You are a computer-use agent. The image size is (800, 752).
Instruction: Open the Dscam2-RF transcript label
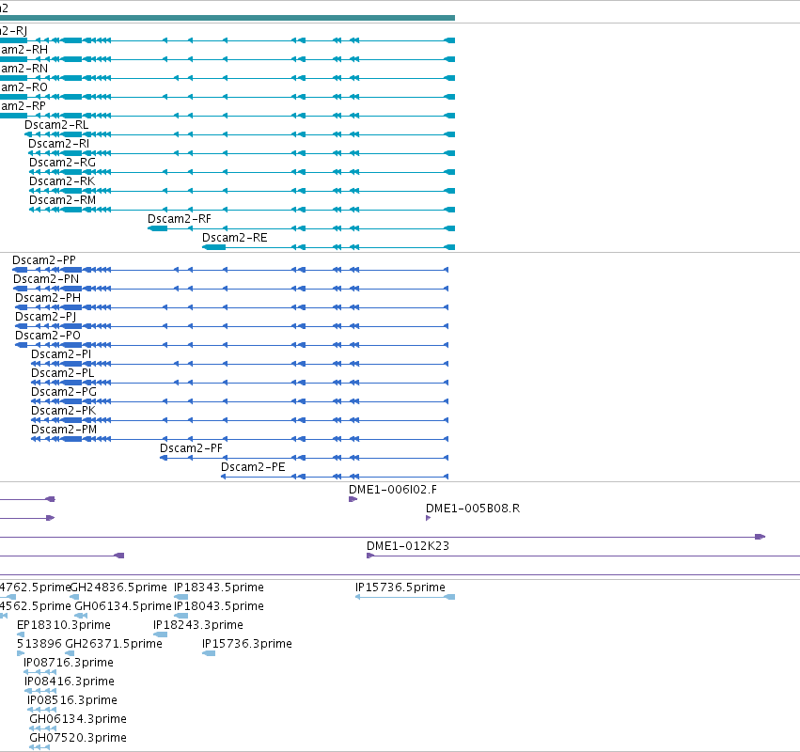click(x=180, y=219)
